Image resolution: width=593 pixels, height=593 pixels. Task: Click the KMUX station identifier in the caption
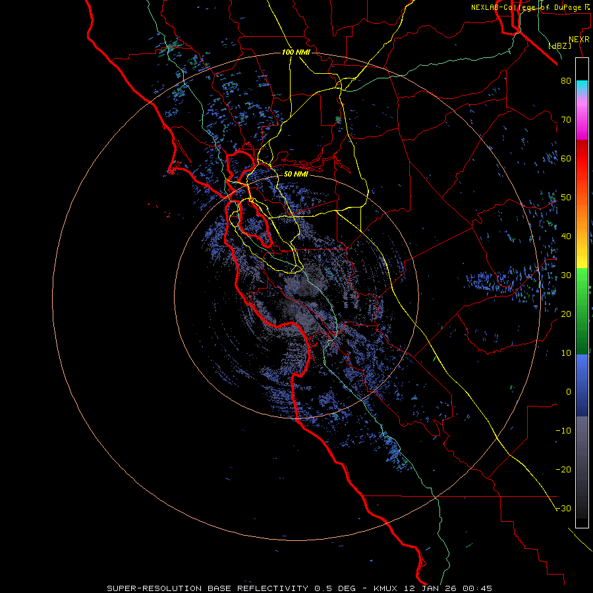point(385,588)
